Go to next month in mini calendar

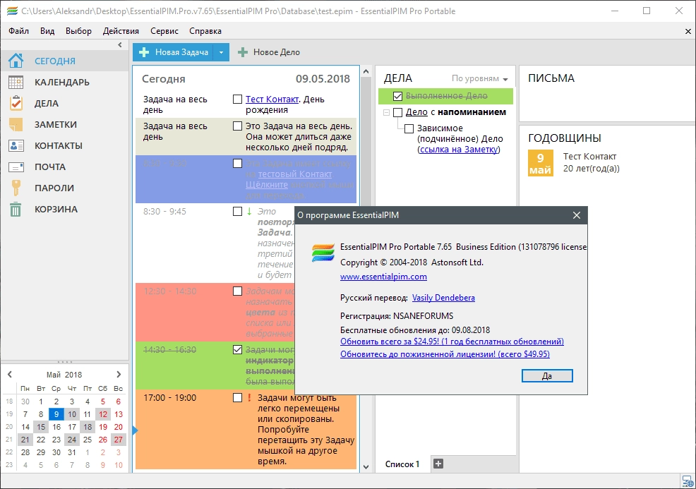119,375
